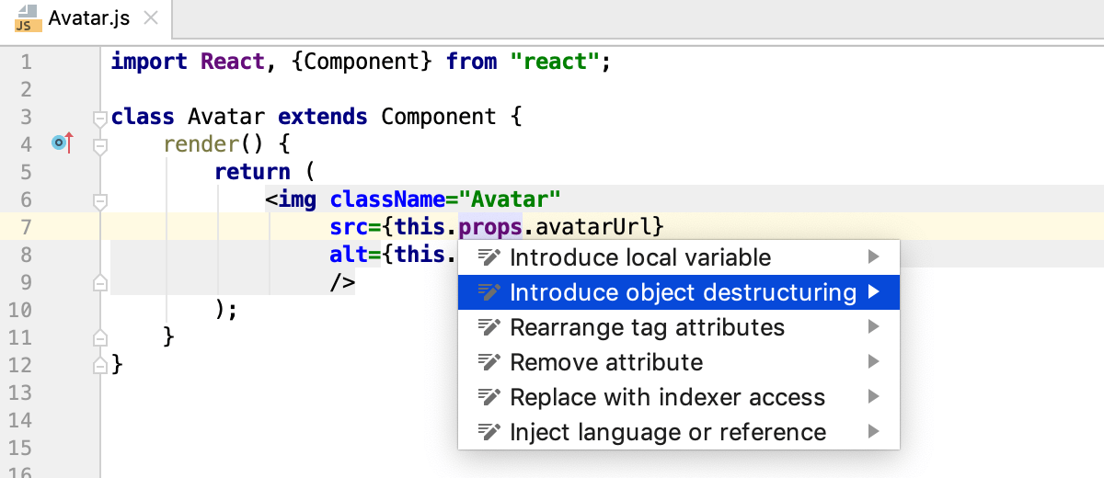1104x478 pixels.
Task: Close the Avatar.js tab
Action: tap(151, 18)
